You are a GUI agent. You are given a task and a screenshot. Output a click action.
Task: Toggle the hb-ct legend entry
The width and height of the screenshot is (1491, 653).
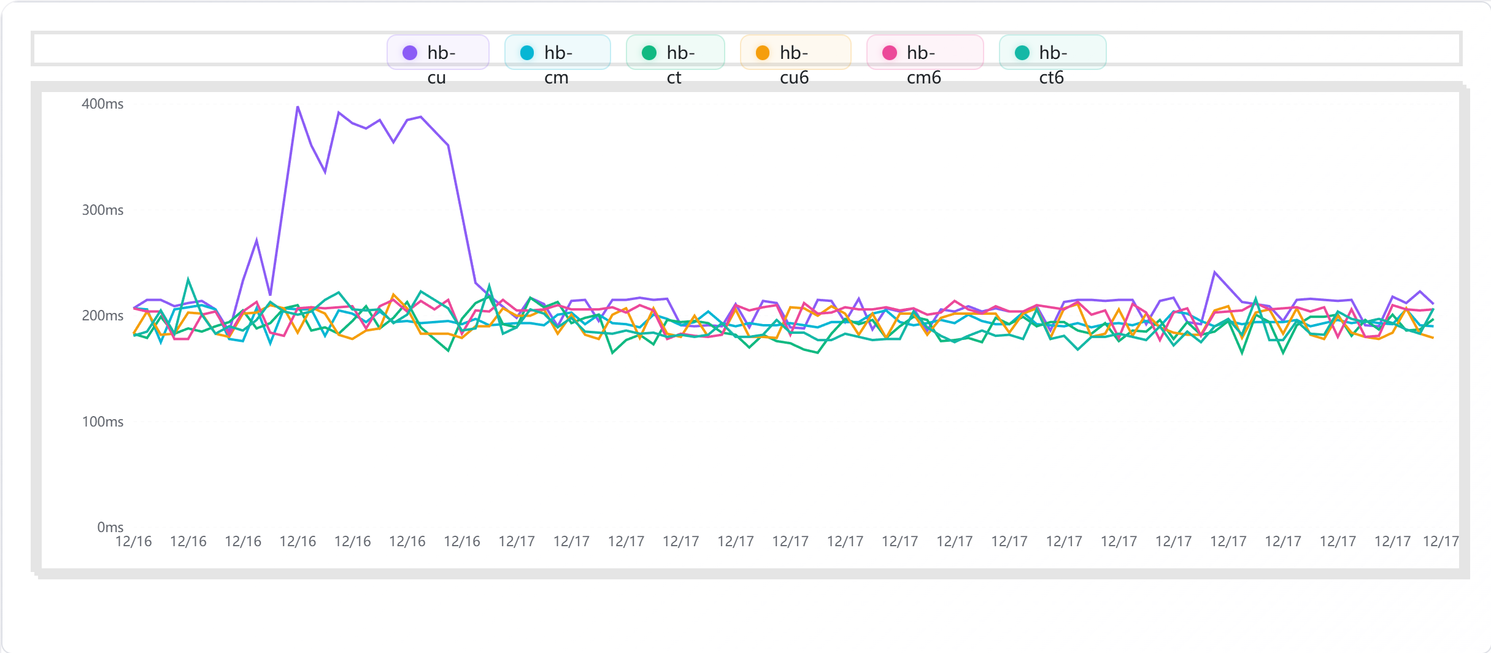click(x=675, y=53)
